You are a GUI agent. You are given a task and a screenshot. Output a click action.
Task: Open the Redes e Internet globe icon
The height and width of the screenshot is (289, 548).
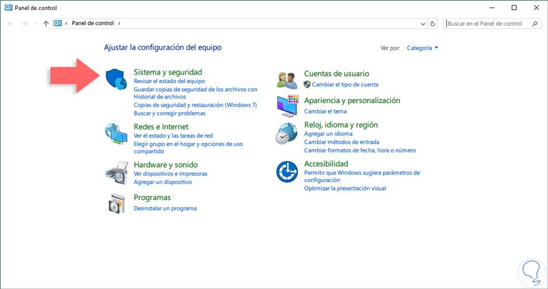116,133
